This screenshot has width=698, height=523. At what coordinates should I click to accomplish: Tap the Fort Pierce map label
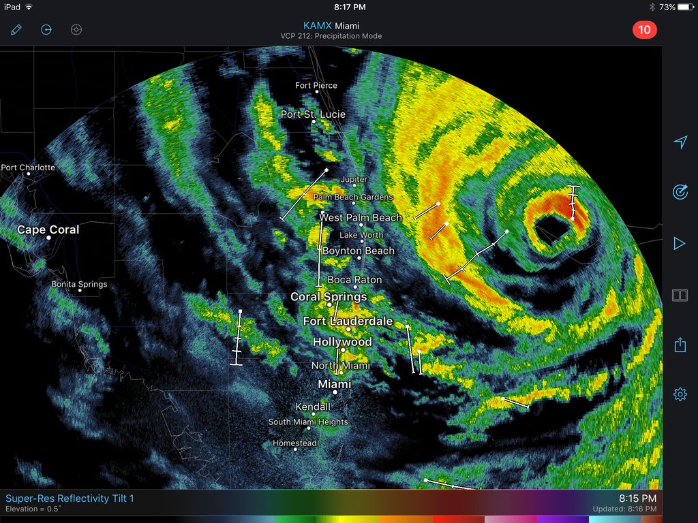point(316,85)
